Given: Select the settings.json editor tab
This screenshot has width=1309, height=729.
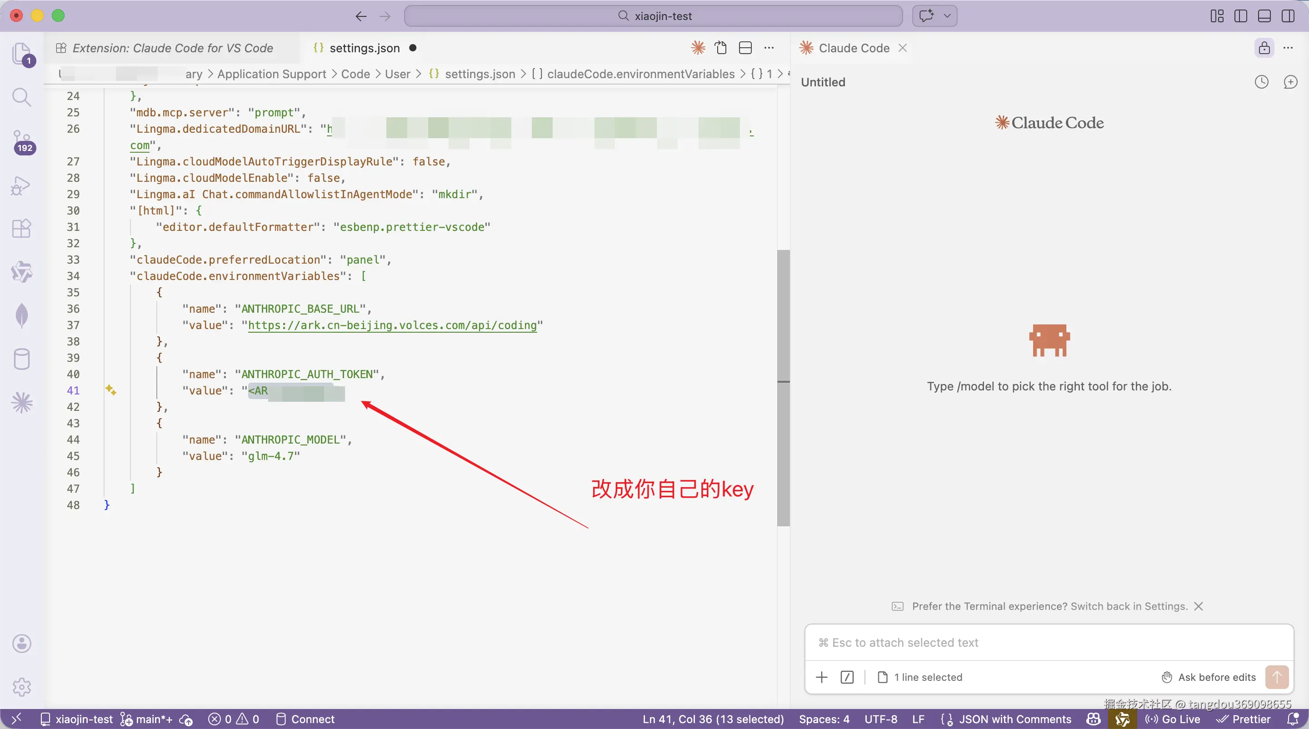Looking at the screenshot, I should (365, 48).
